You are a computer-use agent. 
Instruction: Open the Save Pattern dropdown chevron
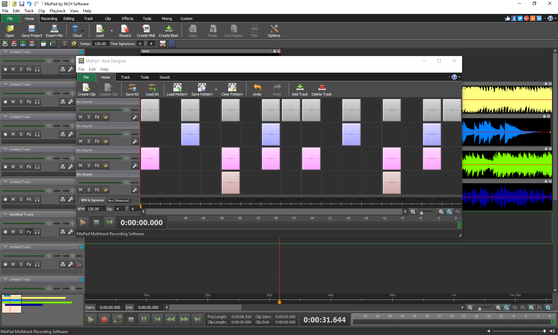[x=216, y=90]
